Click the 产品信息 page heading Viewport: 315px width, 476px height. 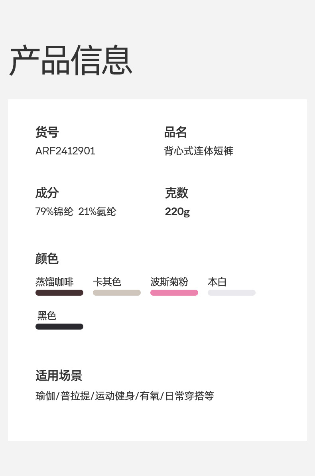(71, 61)
